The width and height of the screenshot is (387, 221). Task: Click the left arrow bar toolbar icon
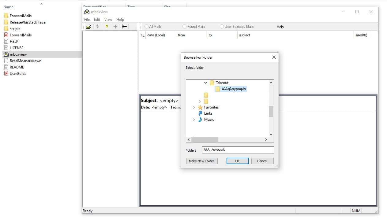tap(124, 27)
